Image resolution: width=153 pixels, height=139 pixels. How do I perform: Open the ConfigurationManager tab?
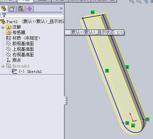[x=21, y=9]
